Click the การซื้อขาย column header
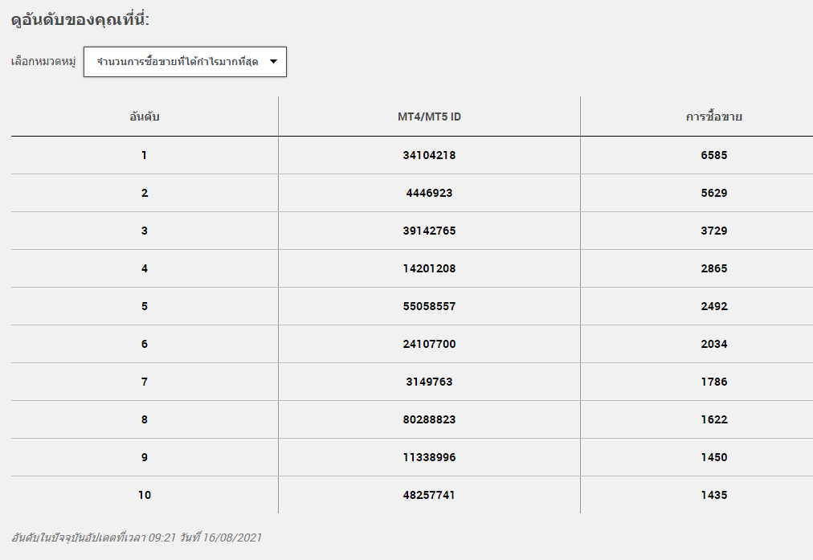 click(x=714, y=116)
